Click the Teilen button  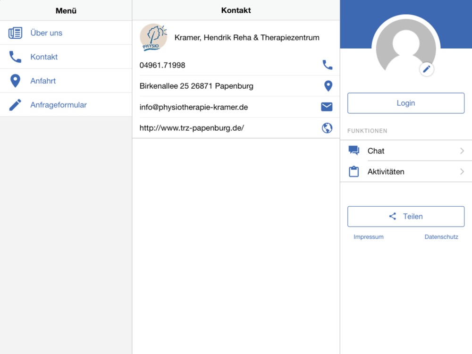[x=406, y=217]
